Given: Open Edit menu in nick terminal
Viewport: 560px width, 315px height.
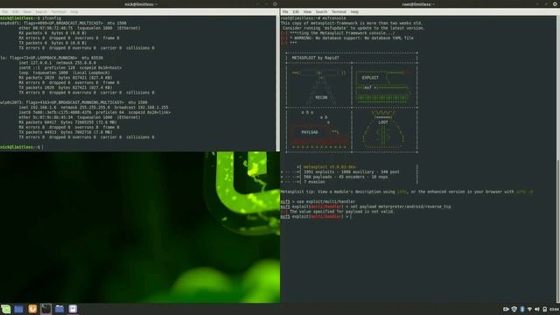Looking at the screenshot, I should tap(16, 11).
